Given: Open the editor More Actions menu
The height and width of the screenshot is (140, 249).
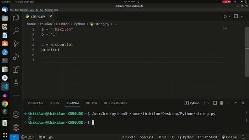Looking at the screenshot, I should coord(243,16).
